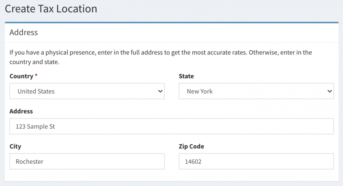Click empty panel area below the City field
Viewport: 343px width, 186px height.
tap(87, 176)
